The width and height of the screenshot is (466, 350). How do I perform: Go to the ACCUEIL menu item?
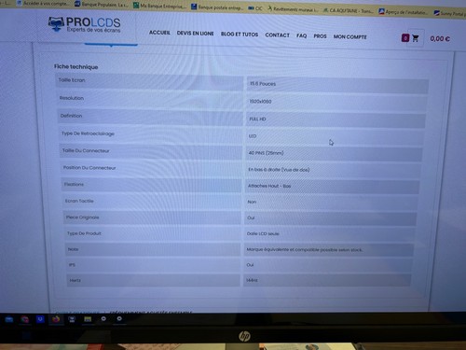point(159,33)
